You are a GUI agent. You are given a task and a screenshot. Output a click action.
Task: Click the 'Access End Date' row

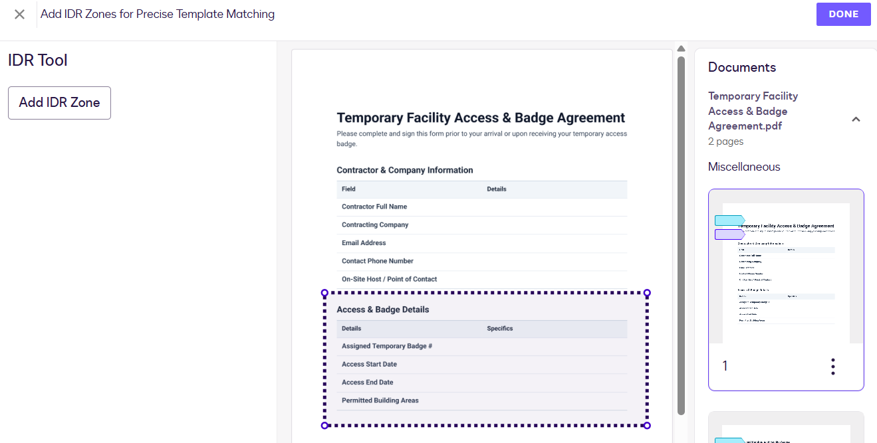(481, 383)
